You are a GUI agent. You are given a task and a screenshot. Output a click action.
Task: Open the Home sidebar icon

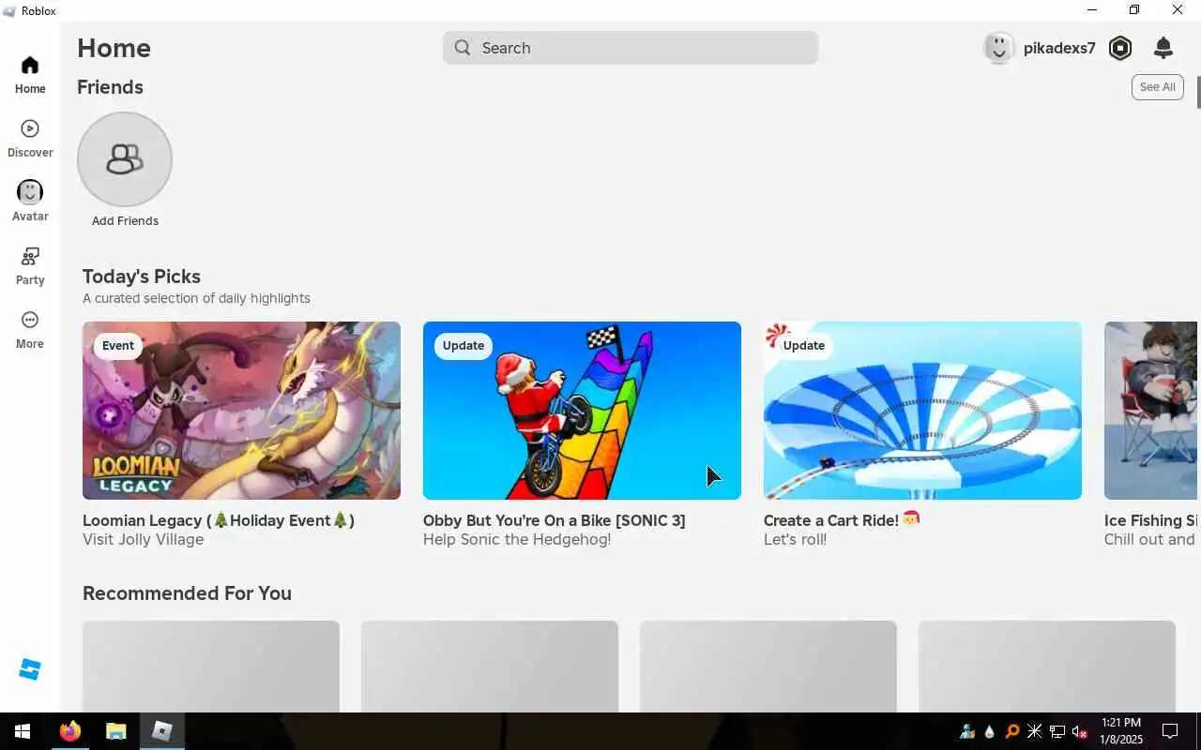30,66
